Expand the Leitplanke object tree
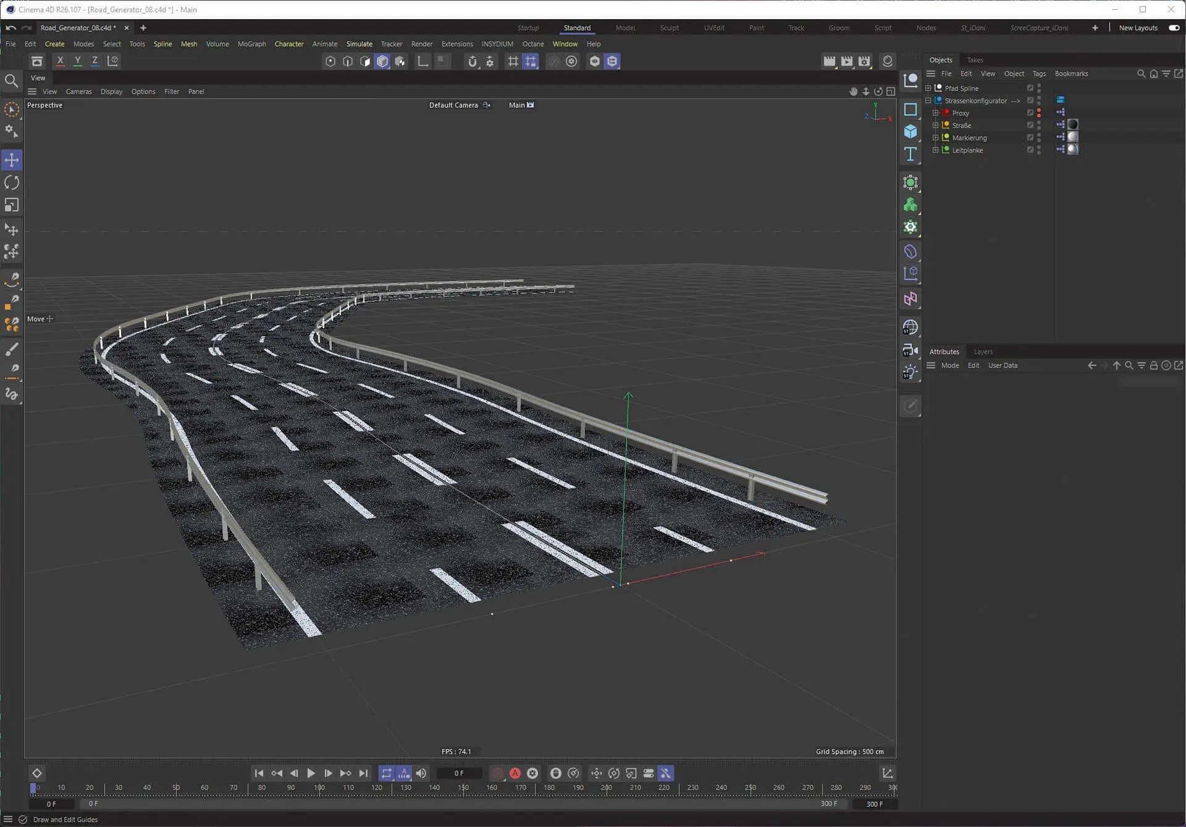Screen dimensions: 1186x827 coord(935,150)
